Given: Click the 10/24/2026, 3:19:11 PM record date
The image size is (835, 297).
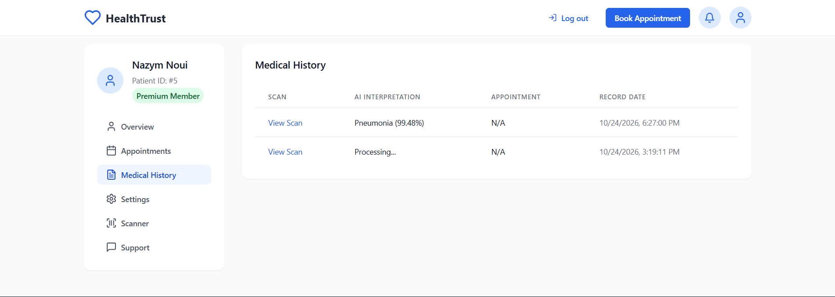Looking at the screenshot, I should [x=639, y=152].
